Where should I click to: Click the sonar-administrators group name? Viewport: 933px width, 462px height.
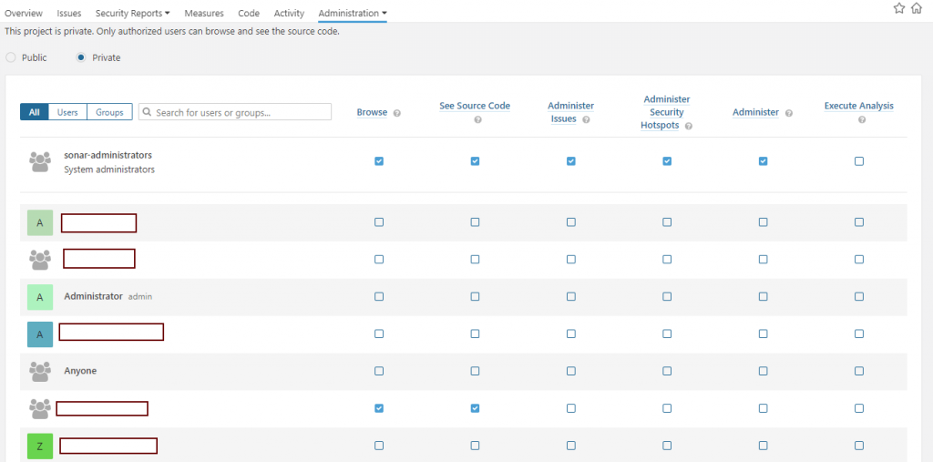(x=108, y=156)
